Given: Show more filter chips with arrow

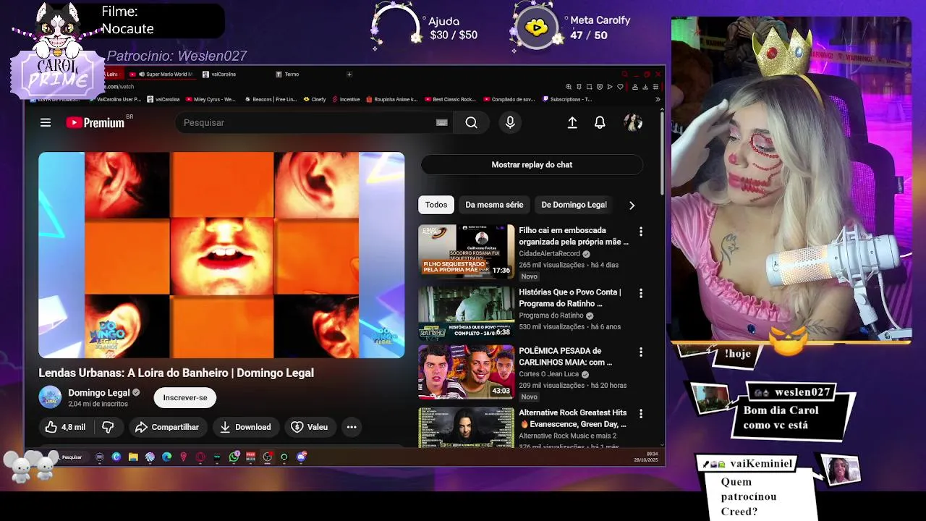Looking at the screenshot, I should 632,206.
